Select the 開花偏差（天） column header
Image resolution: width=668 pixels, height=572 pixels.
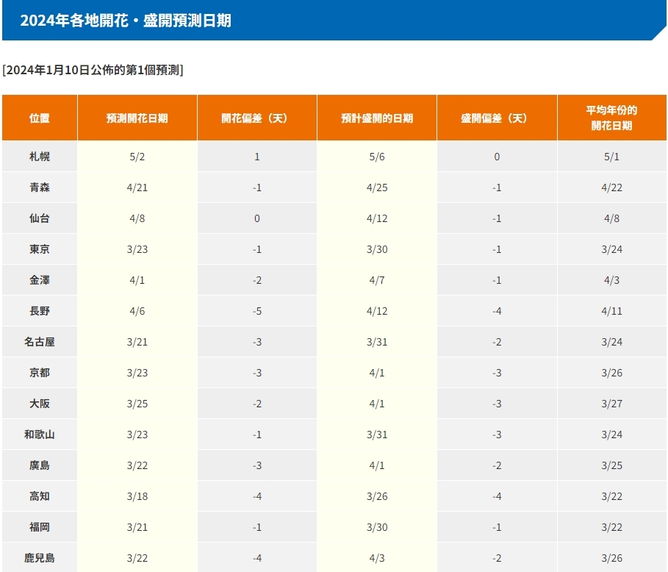[256, 118]
